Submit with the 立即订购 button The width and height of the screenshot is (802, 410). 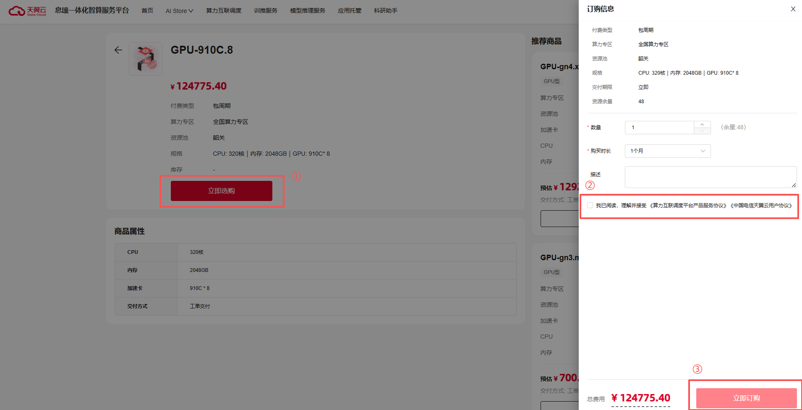point(746,398)
